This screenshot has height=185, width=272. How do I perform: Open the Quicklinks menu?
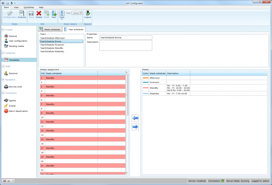[x=29, y=7]
